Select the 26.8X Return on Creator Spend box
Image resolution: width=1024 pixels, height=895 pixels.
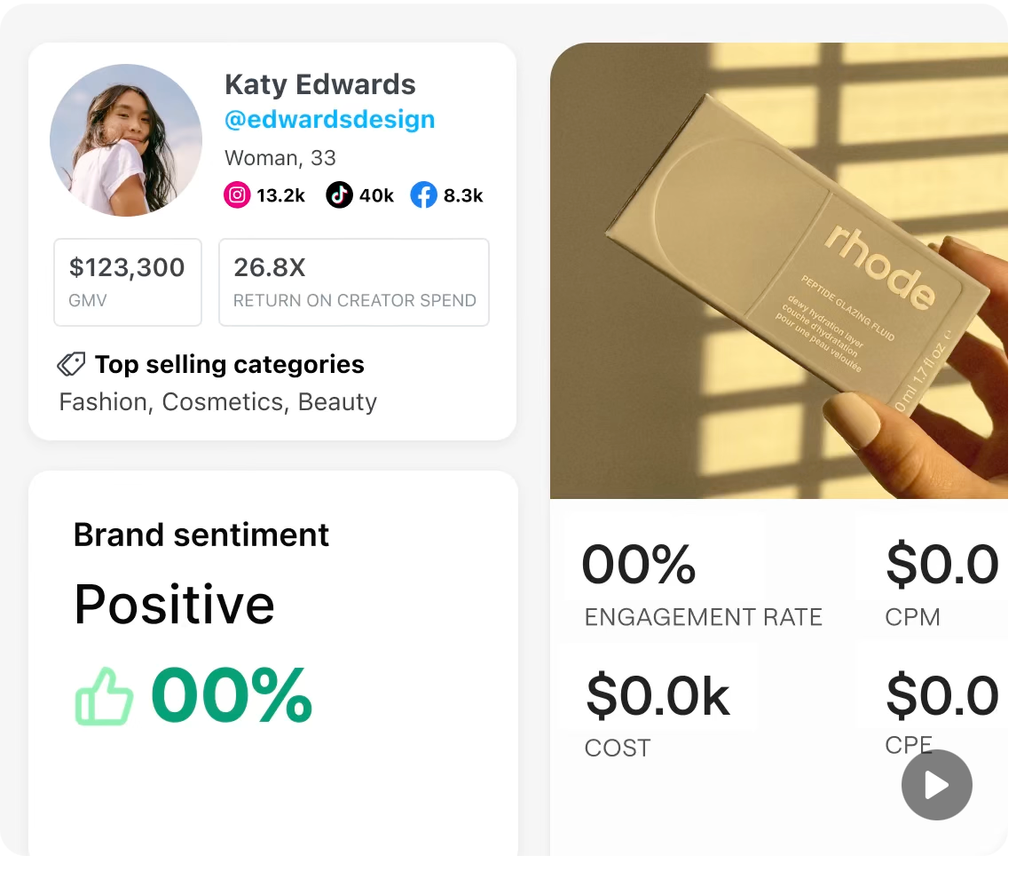click(x=354, y=281)
